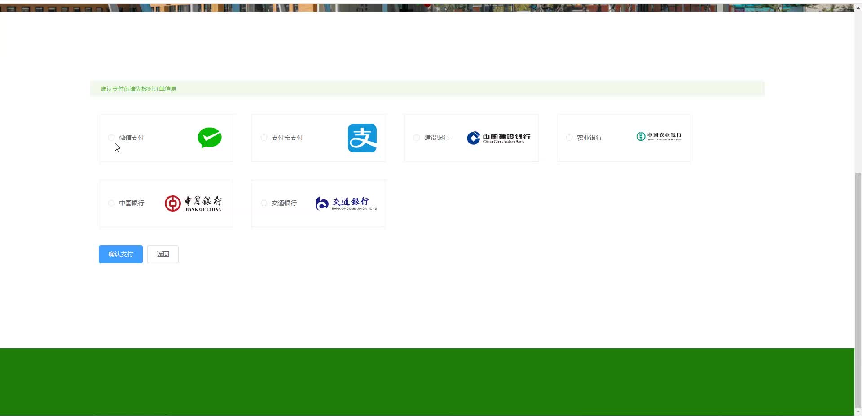862x416 pixels.
Task: Click the Agricultural Bank of China logo
Action: tap(659, 136)
